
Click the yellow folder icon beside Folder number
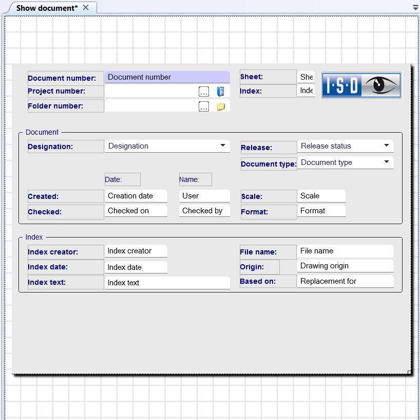pyautogui.click(x=221, y=106)
